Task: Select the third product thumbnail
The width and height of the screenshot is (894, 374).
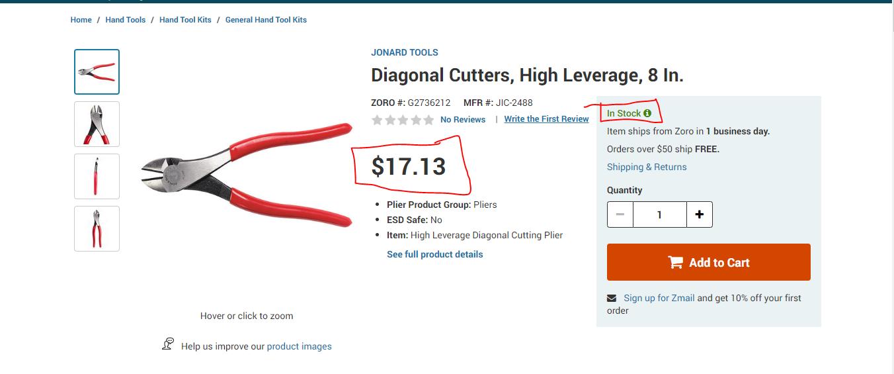Action: [97, 176]
